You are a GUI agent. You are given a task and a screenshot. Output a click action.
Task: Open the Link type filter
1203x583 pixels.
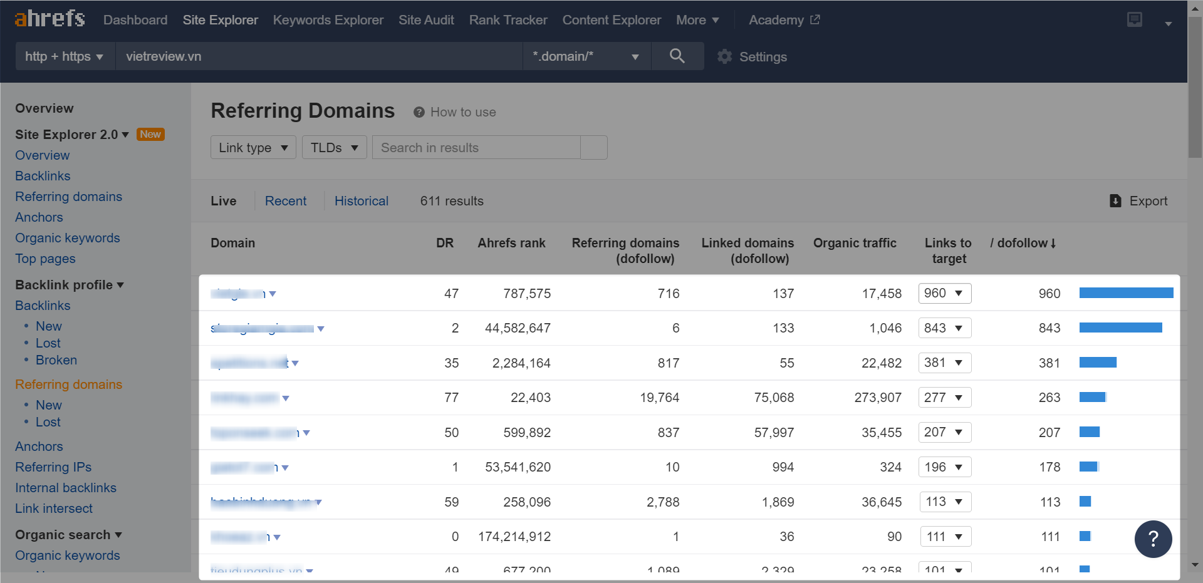pyautogui.click(x=253, y=148)
